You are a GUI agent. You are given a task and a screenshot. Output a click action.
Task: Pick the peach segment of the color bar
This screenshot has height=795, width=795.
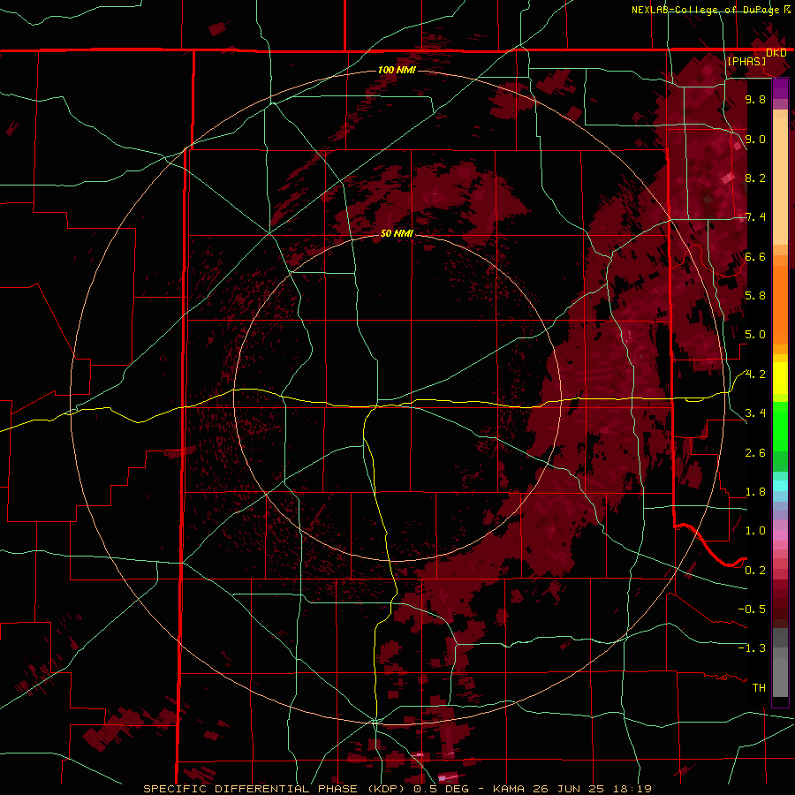(780, 180)
